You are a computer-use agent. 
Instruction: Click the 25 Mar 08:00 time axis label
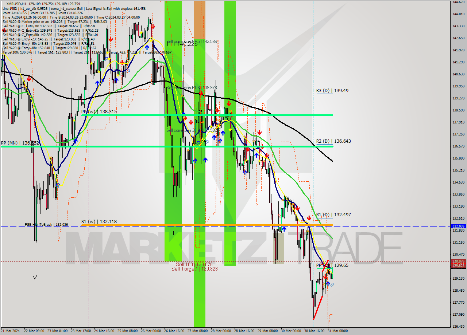click(128, 331)
